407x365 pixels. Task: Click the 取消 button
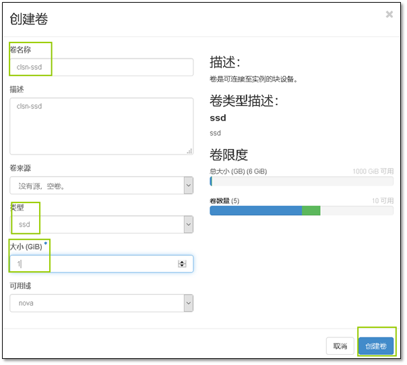click(340, 346)
